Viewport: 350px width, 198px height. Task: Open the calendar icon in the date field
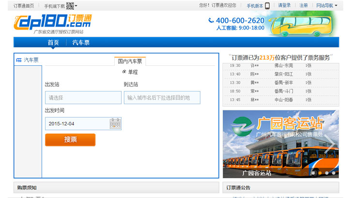tap(115, 123)
